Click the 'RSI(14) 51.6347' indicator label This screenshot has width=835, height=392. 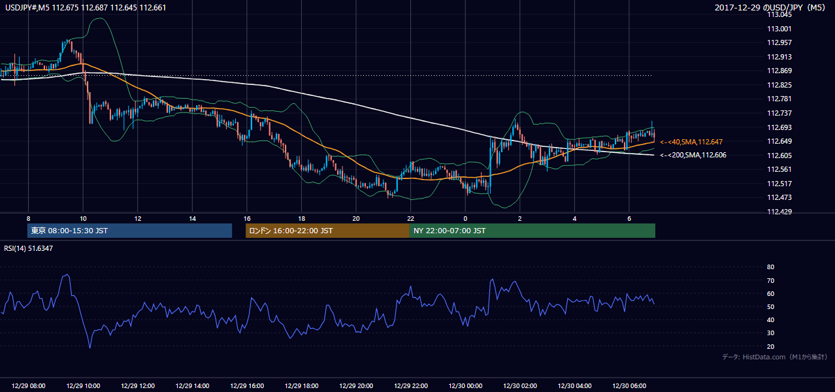click(28, 248)
